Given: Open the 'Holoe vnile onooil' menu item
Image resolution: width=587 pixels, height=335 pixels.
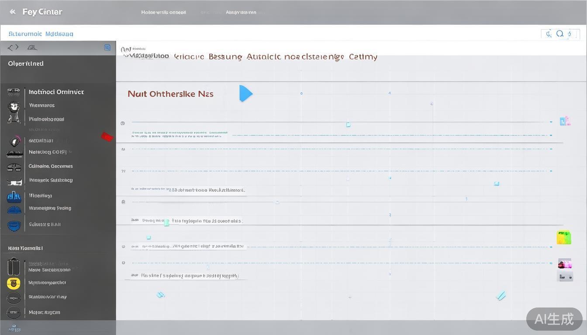Looking at the screenshot, I should (x=163, y=12).
